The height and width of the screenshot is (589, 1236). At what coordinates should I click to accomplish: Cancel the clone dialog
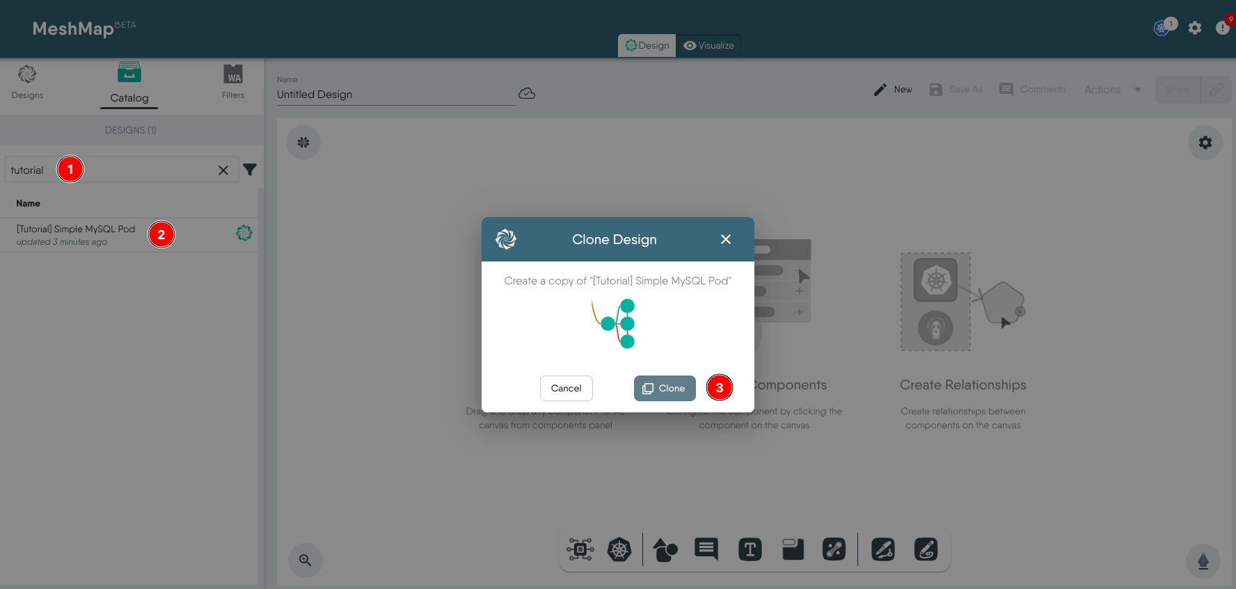point(566,388)
